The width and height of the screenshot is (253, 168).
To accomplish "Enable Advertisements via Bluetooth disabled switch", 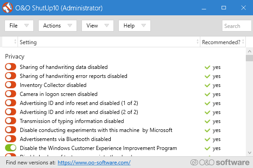I will [11, 139].
